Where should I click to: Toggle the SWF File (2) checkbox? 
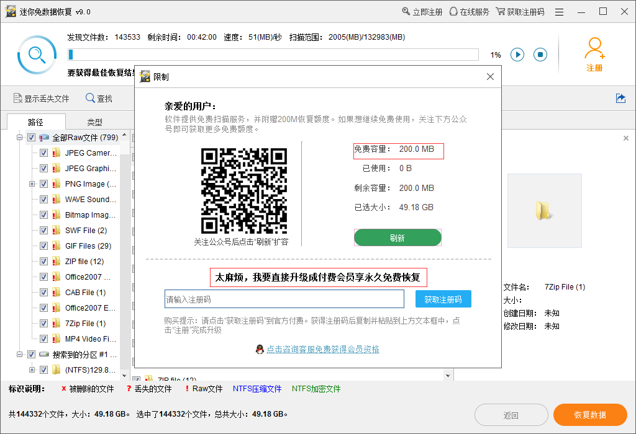pos(44,231)
